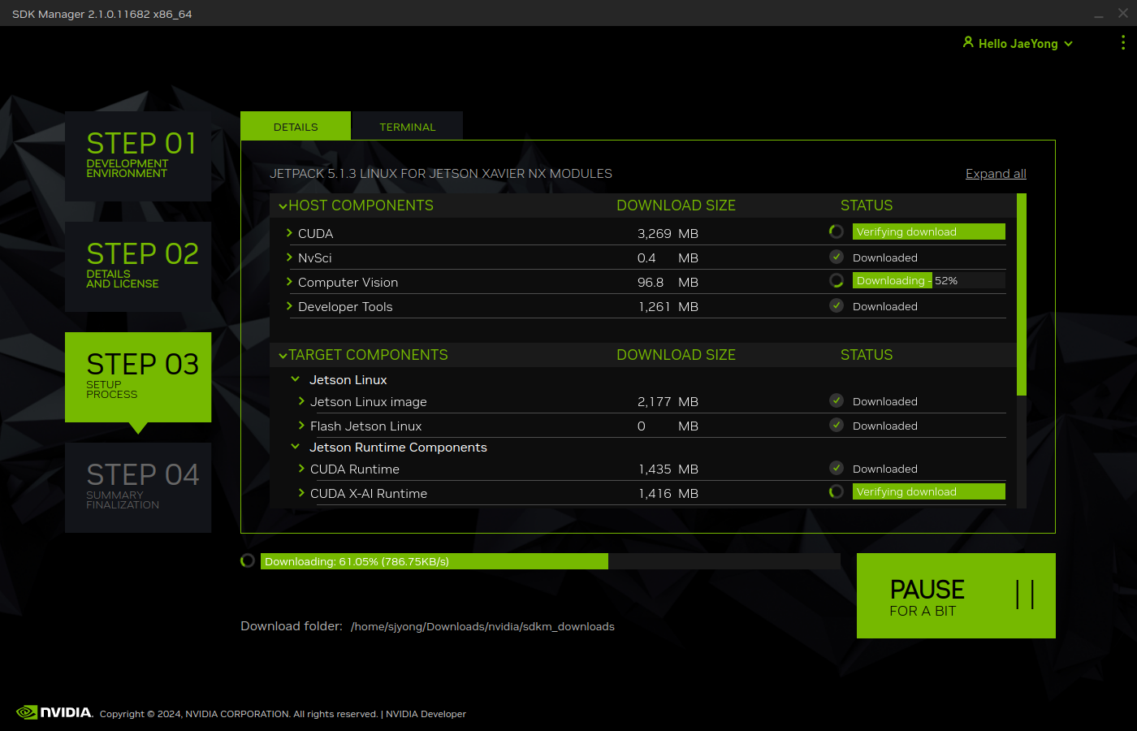The image size is (1137, 731).
Task: Click the overall Downloading 61.05% progress bar
Action: coord(550,561)
